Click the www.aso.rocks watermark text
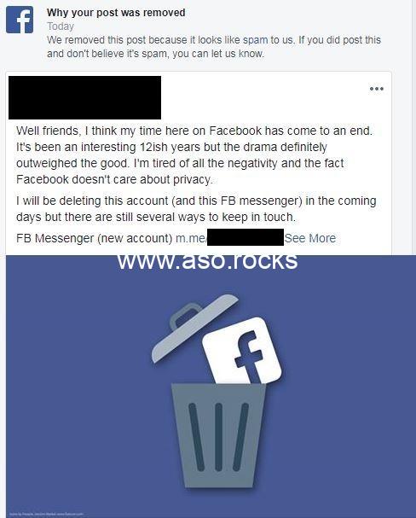The width and height of the screenshot is (416, 518). pos(207,261)
